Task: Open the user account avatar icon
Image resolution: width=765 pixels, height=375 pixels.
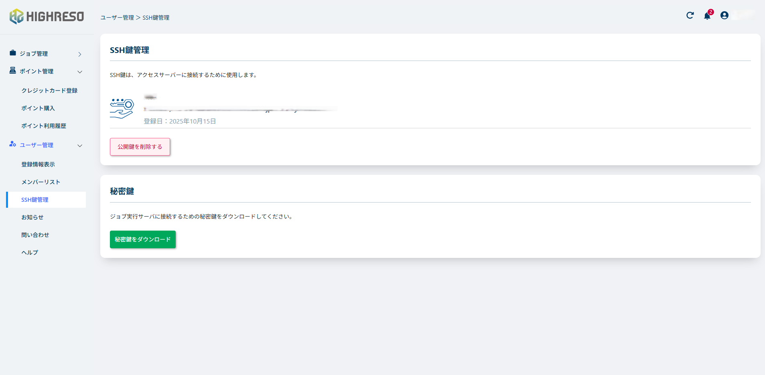Action: 724,15
